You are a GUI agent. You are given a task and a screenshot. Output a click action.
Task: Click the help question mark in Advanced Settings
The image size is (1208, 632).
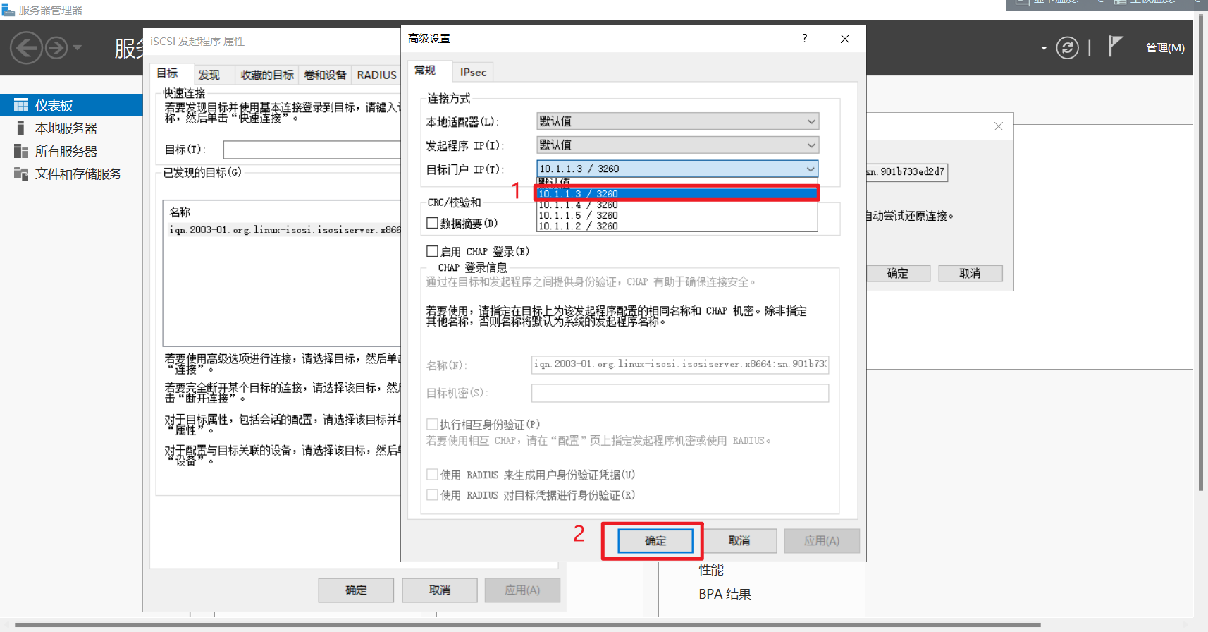point(804,38)
